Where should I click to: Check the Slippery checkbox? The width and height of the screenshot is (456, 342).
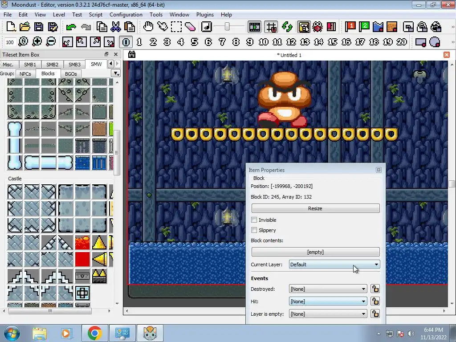[x=254, y=230]
